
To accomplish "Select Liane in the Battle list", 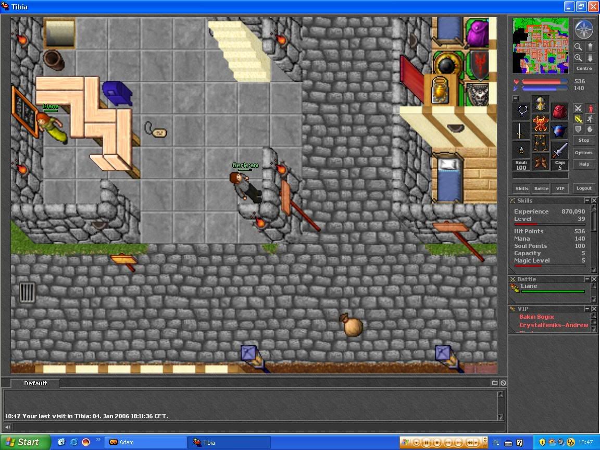I will [x=549, y=287].
